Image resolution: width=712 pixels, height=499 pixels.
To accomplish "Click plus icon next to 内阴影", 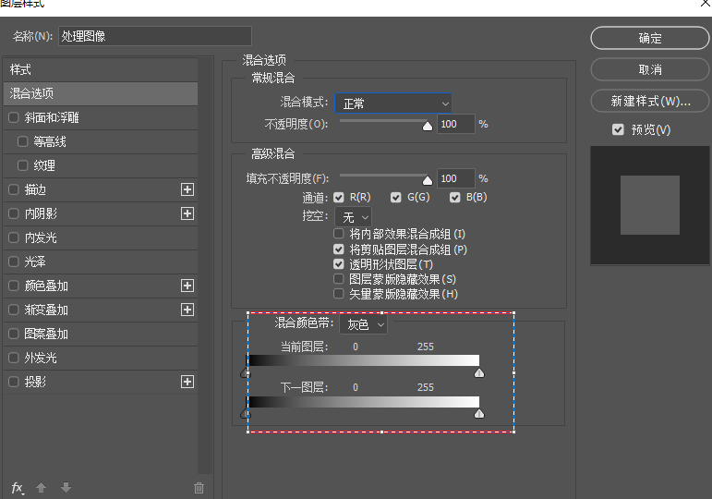I will [187, 213].
